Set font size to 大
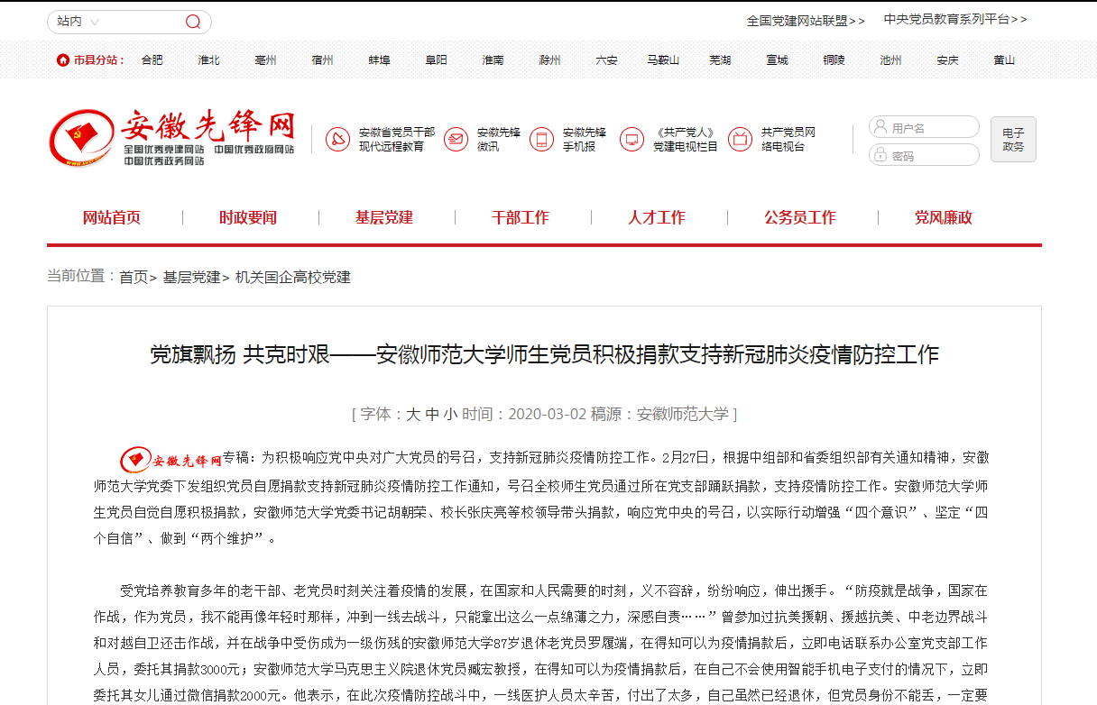Screen dimensions: 1097x705 413,414
